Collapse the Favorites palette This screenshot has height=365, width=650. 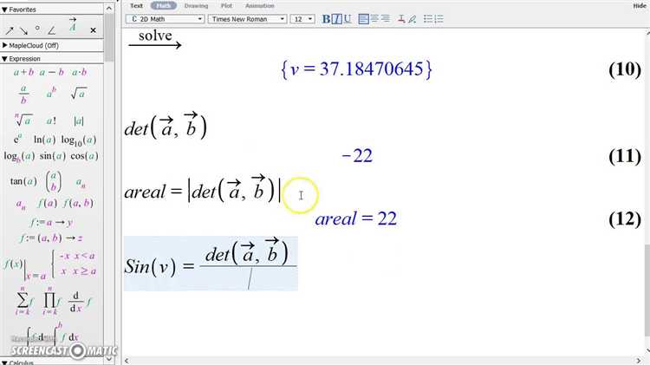pos(4,10)
